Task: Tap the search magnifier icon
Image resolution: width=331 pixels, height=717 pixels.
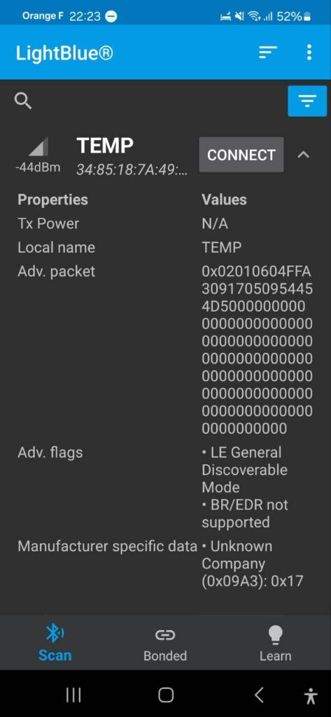Action: 23,101
